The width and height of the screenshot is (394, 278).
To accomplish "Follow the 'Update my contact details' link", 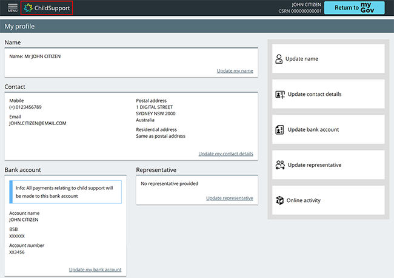I will 225,154.
